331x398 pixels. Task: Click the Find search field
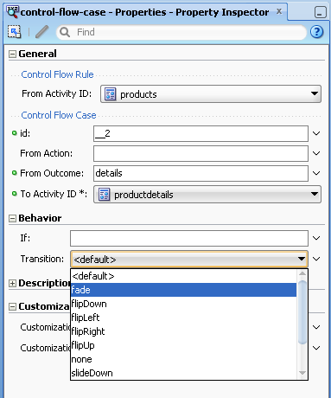pyautogui.click(x=181, y=32)
